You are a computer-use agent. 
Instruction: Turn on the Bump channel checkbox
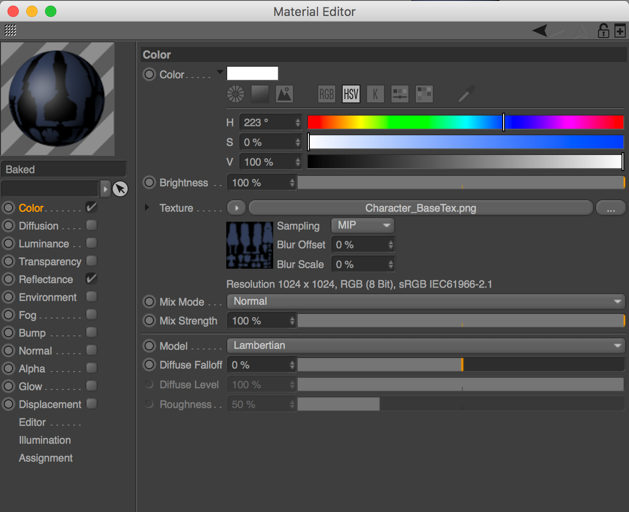point(92,333)
